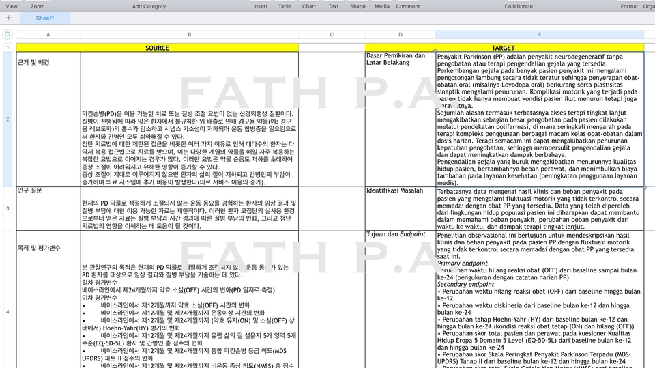Click the Chart toolbar button
Image resolution: width=655 pixels, height=368 pixels.
pos(309,6)
